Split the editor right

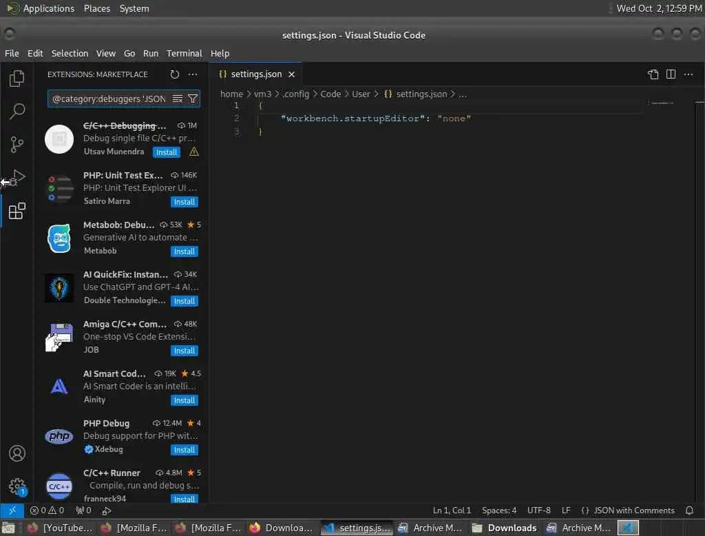(x=671, y=74)
